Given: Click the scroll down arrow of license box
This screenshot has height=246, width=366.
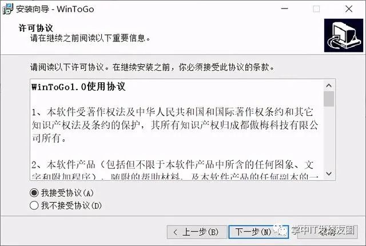Looking at the screenshot, I should [x=329, y=174].
